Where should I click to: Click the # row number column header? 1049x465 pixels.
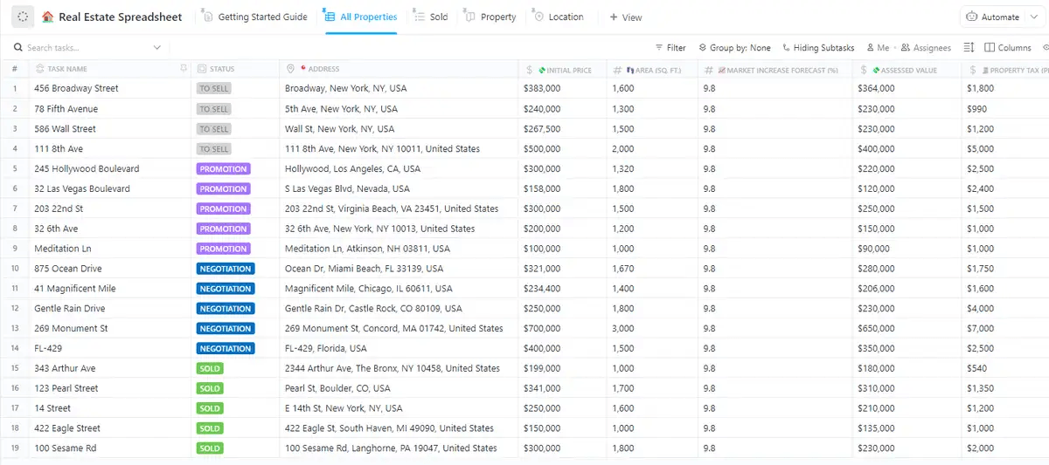[x=14, y=69]
